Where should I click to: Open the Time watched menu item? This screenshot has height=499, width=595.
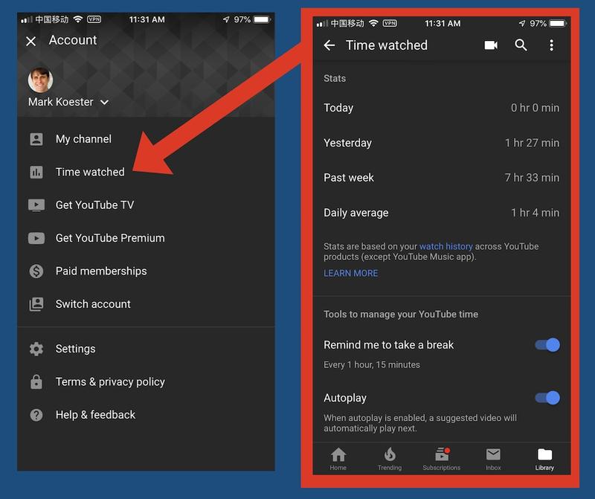pos(90,172)
